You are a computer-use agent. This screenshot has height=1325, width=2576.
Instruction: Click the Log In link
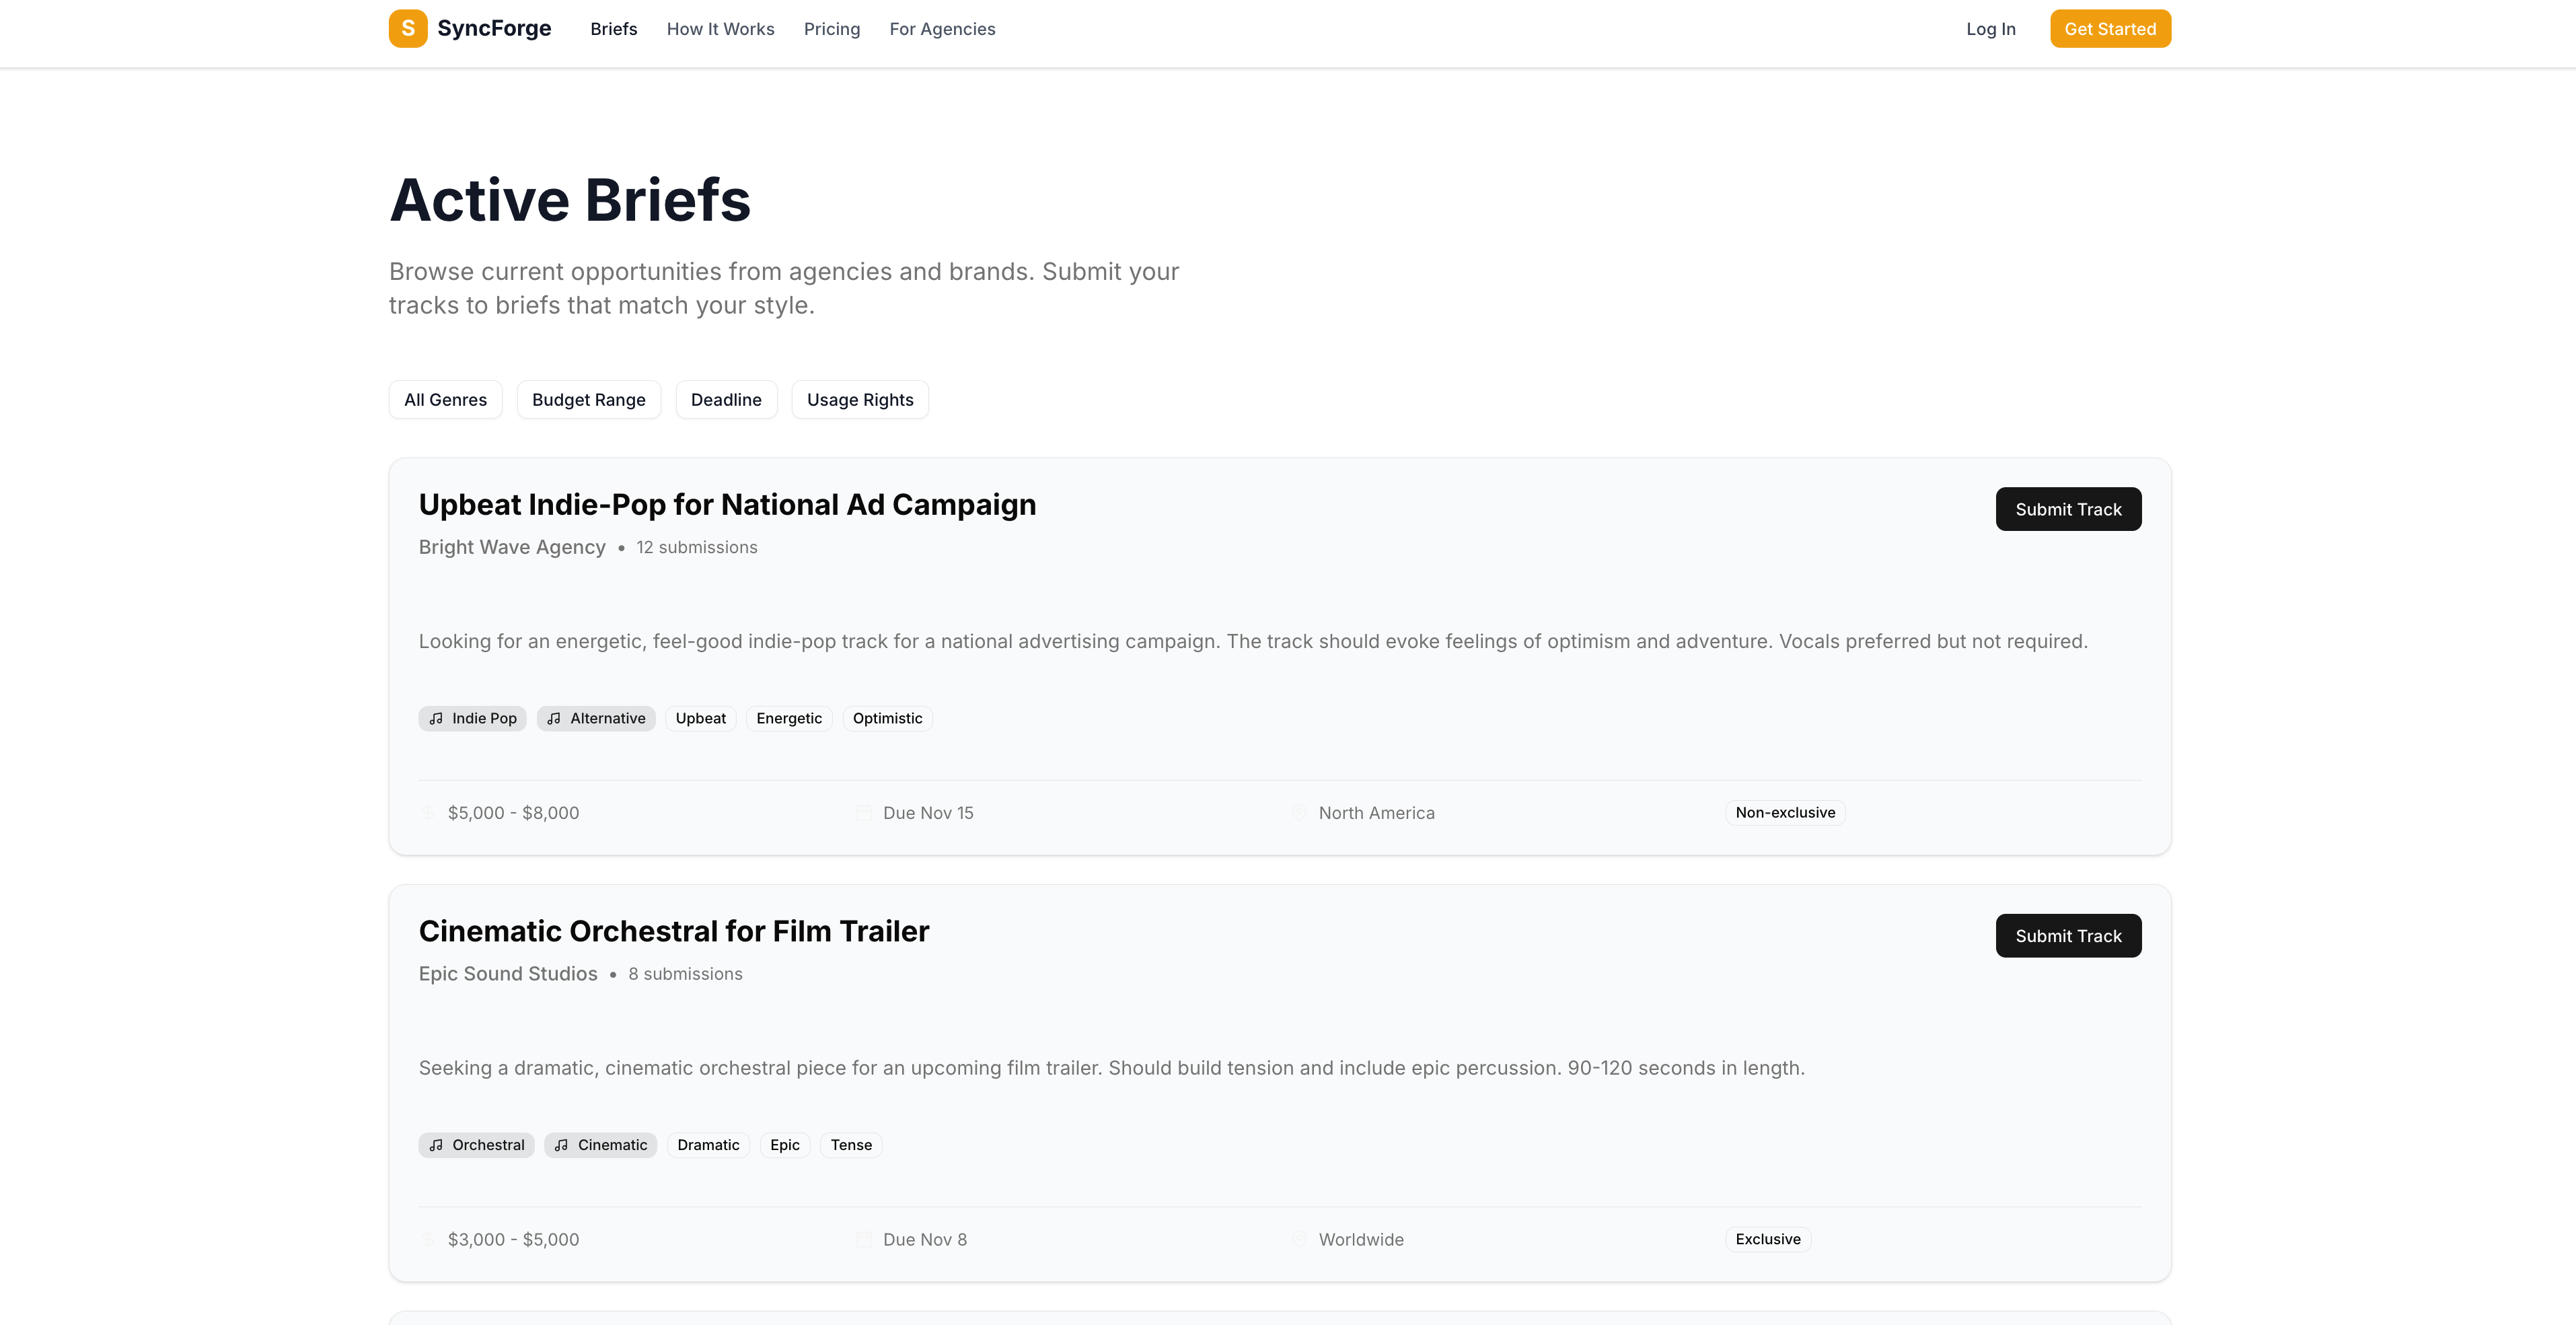[x=1990, y=29]
